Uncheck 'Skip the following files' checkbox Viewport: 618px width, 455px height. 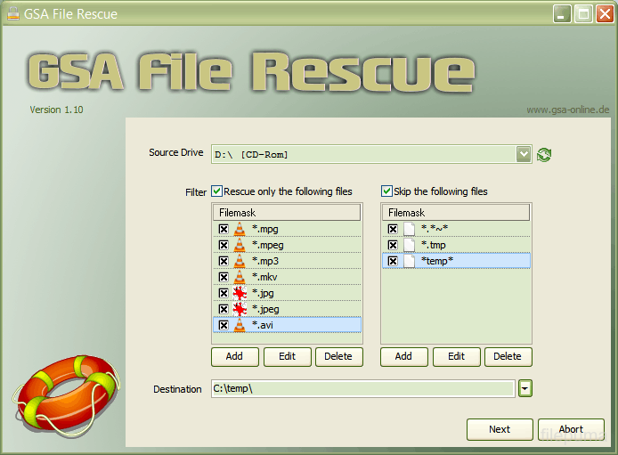(x=386, y=191)
